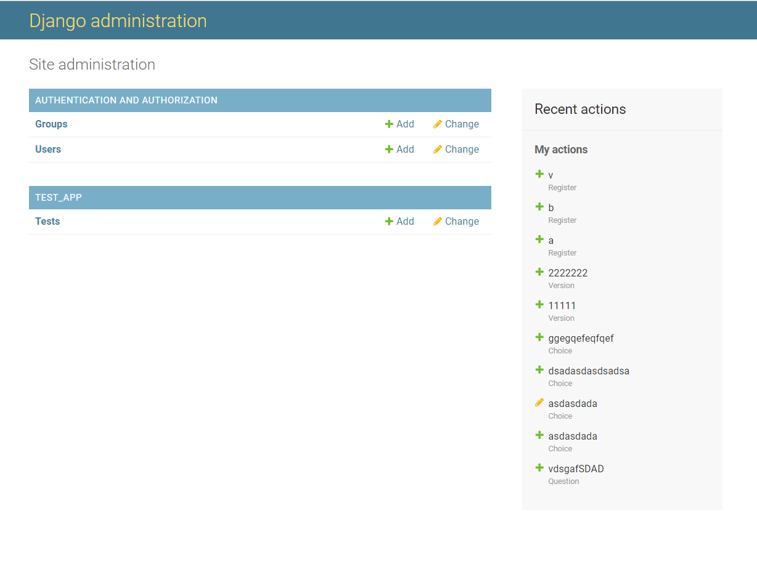Click the plus icon beside 11111
757x580 pixels.
539,305
